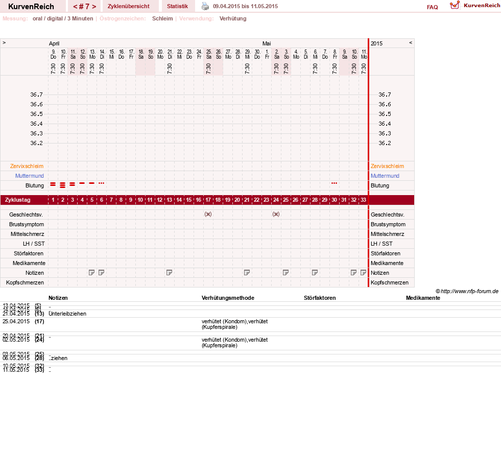Click the light bleeding marker on cycle day 4
This screenshot has height=476, width=501.
[82, 183]
